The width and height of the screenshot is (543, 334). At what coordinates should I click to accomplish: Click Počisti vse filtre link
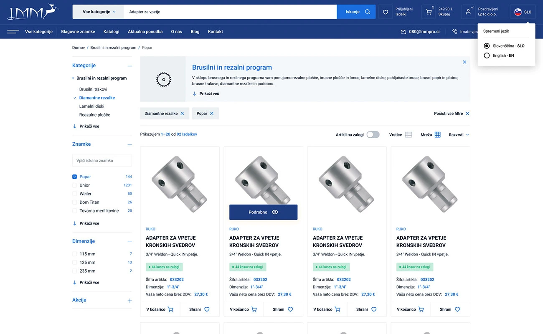pyautogui.click(x=449, y=113)
